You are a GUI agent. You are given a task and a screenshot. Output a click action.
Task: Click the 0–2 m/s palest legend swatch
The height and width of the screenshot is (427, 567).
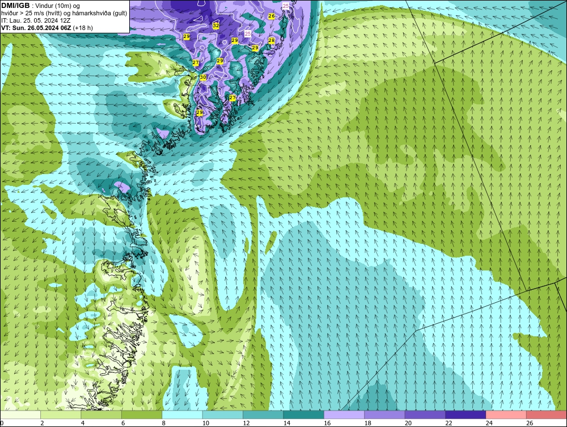click(x=20, y=415)
